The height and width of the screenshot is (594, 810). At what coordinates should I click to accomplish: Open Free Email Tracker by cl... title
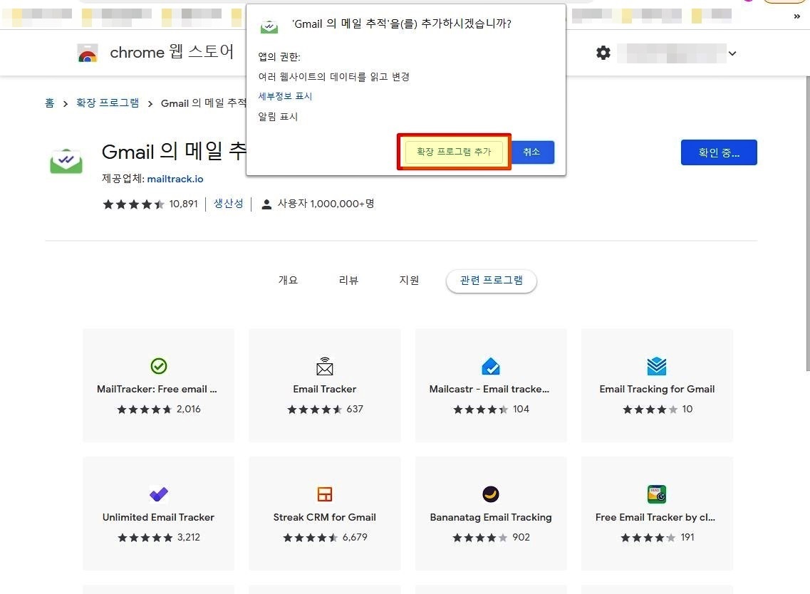pos(655,517)
